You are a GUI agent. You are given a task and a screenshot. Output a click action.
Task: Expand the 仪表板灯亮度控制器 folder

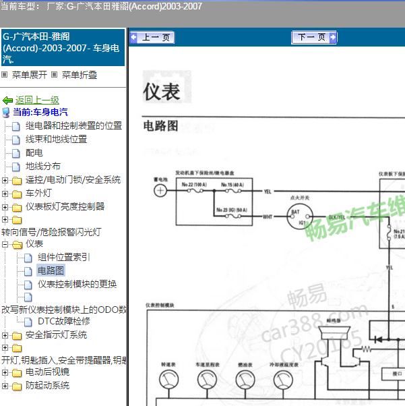(5, 207)
